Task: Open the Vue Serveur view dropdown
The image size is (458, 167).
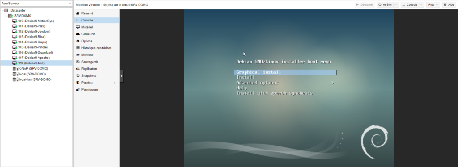Action: [x=69, y=4]
